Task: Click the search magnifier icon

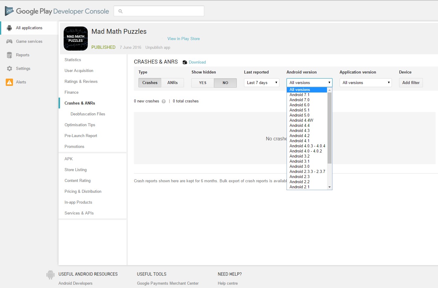Action: 120,11
